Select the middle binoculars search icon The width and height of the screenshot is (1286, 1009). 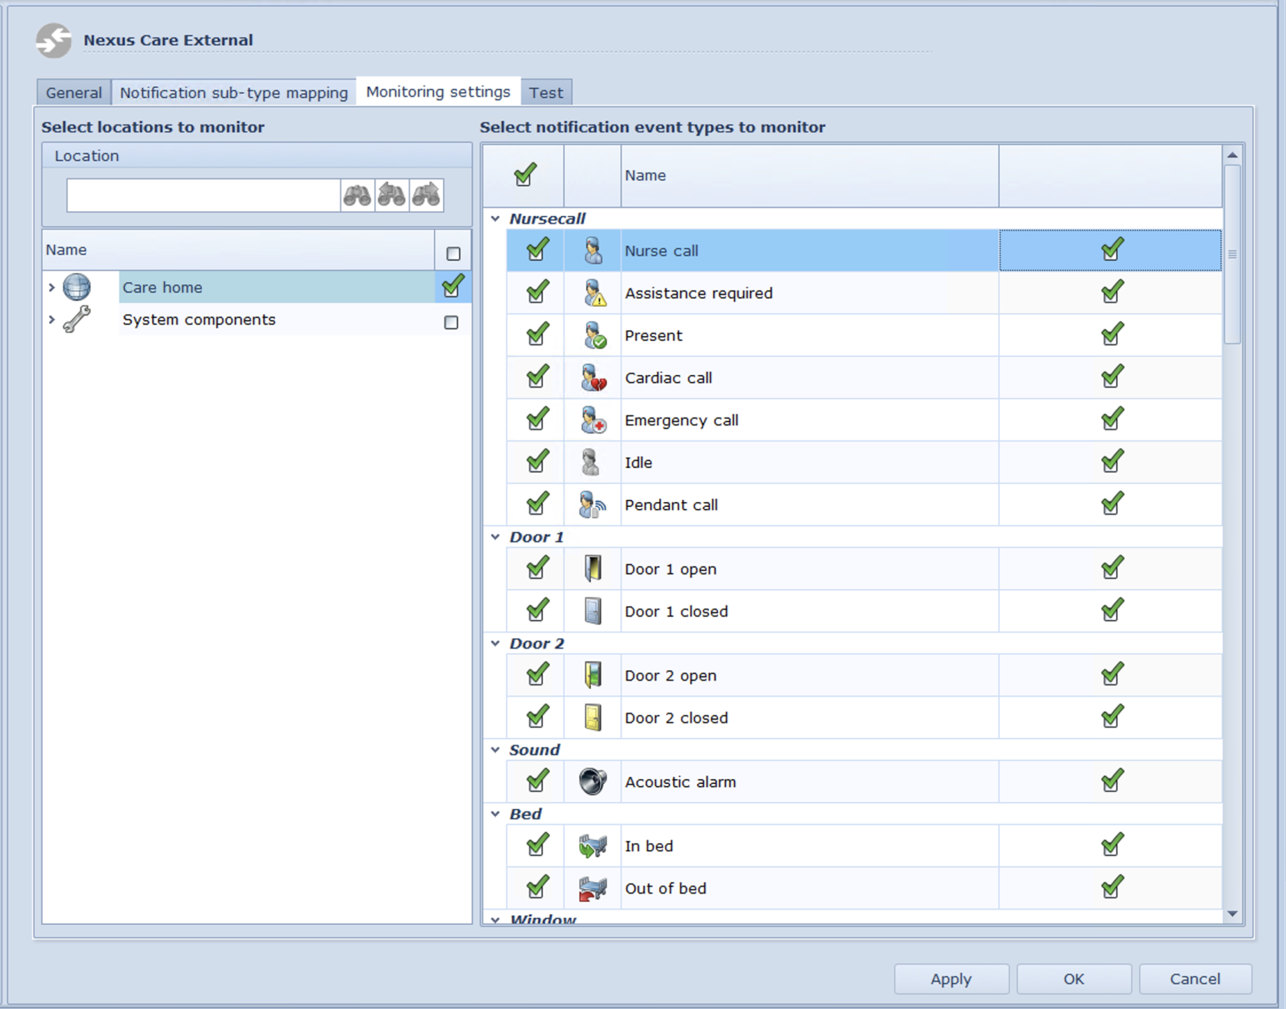click(392, 195)
